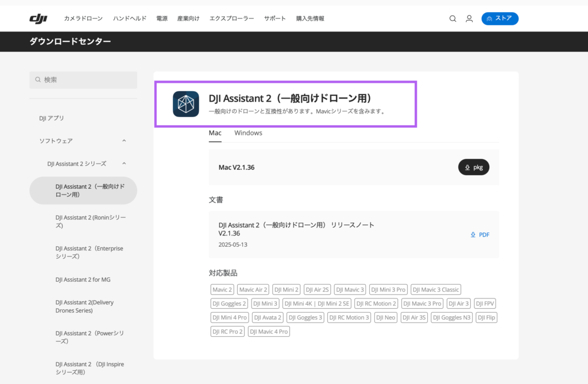Click the Mavic 2 product tag
Viewport: 588px width, 384px height.
pos(222,289)
